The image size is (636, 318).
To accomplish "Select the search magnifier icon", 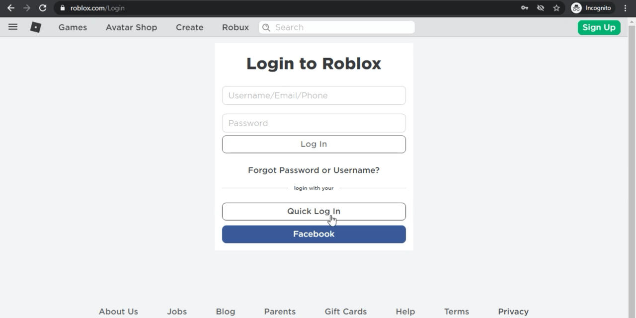I will (266, 27).
